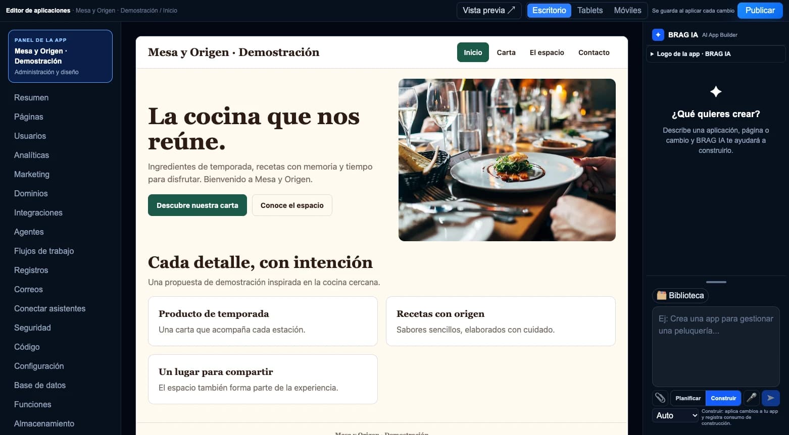This screenshot has width=789, height=435.
Task: Open Base de datos section
Action: (x=40, y=386)
